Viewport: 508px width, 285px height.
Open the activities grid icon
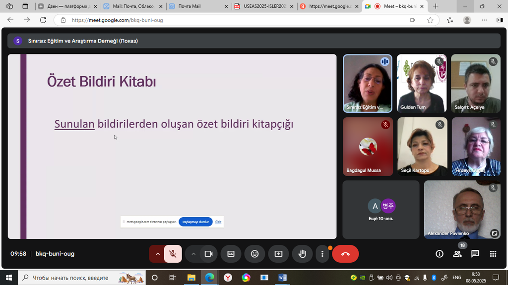tap(493, 254)
